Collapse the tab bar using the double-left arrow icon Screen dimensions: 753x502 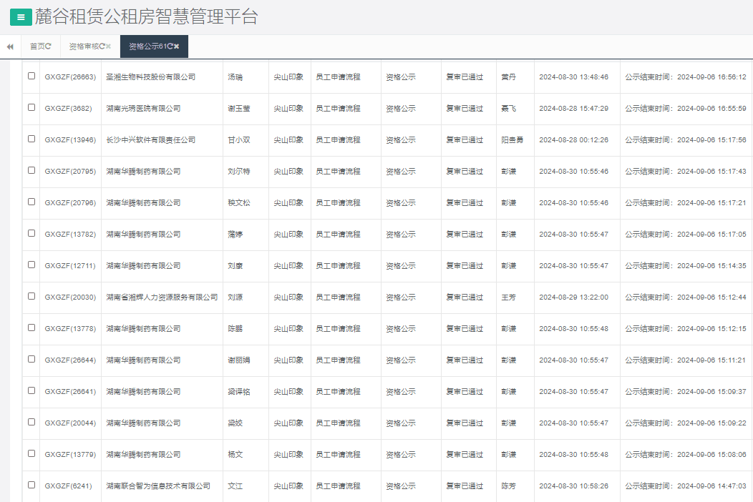9,45
